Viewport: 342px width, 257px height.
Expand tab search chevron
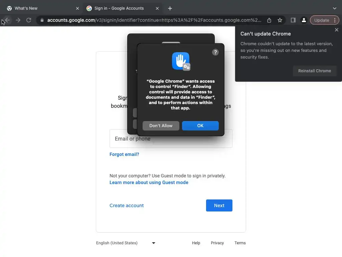335,8
